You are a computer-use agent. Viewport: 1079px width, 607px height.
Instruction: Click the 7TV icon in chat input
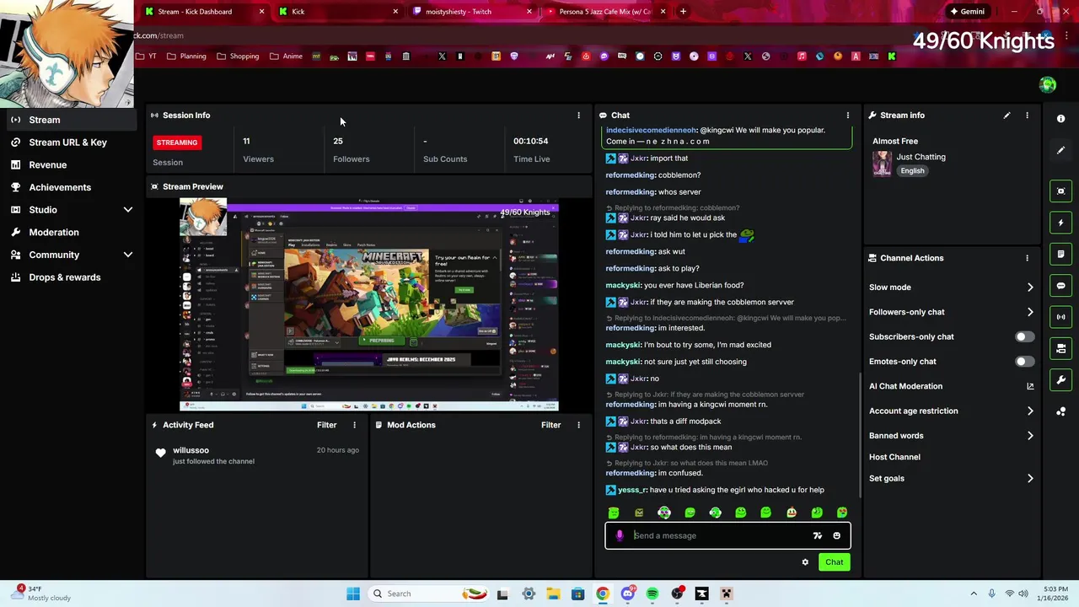pyautogui.click(x=817, y=535)
